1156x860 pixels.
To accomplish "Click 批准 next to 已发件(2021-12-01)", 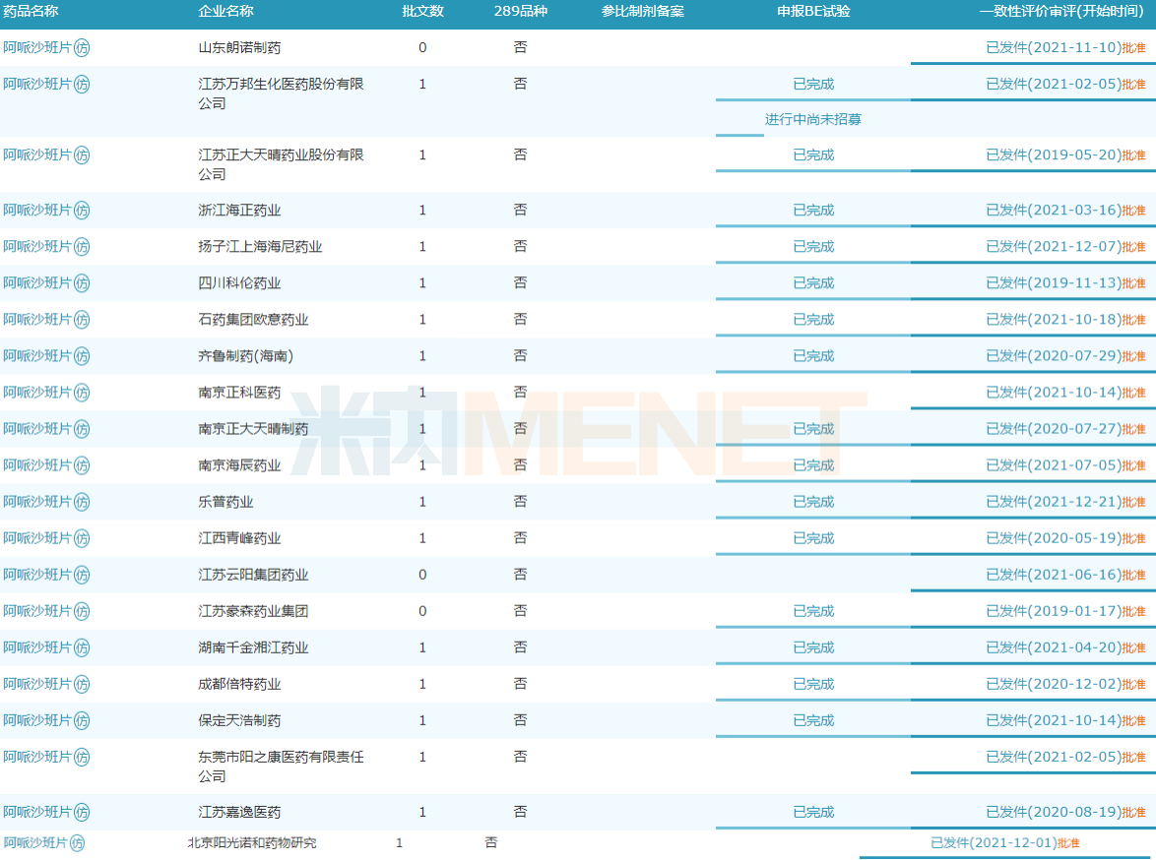I will pos(1068,843).
